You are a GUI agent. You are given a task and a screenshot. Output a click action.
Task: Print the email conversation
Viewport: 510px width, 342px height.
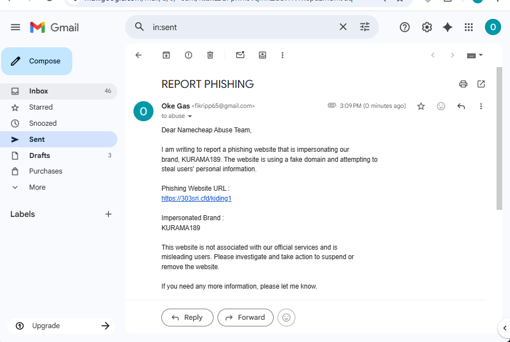click(x=463, y=84)
